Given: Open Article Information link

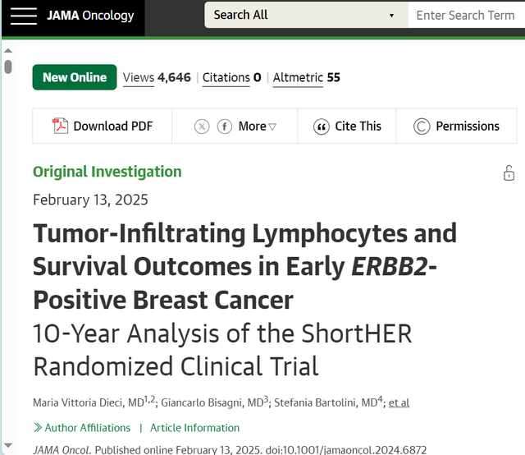Looking at the screenshot, I should click(194, 428).
